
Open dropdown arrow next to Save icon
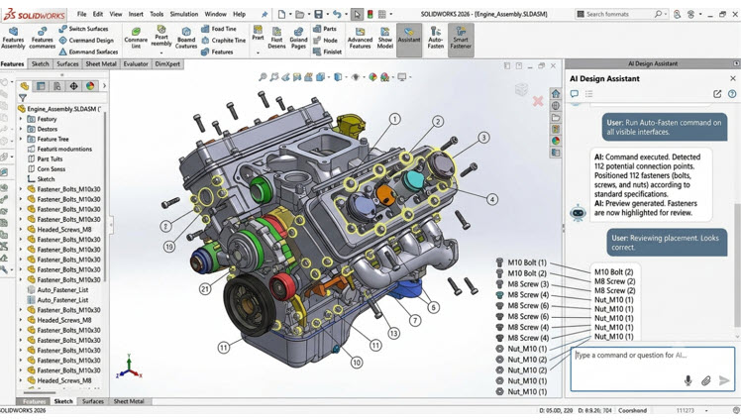pyautogui.click(x=327, y=14)
